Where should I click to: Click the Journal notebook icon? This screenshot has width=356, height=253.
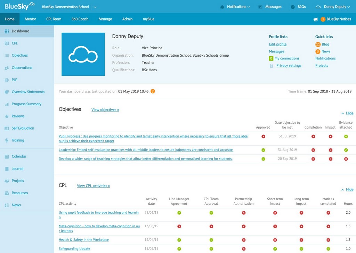(x=7, y=169)
